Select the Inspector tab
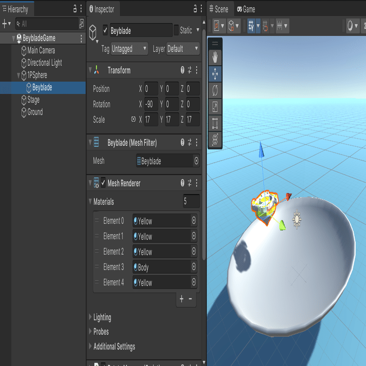This screenshot has width=366, height=366. 102,9
